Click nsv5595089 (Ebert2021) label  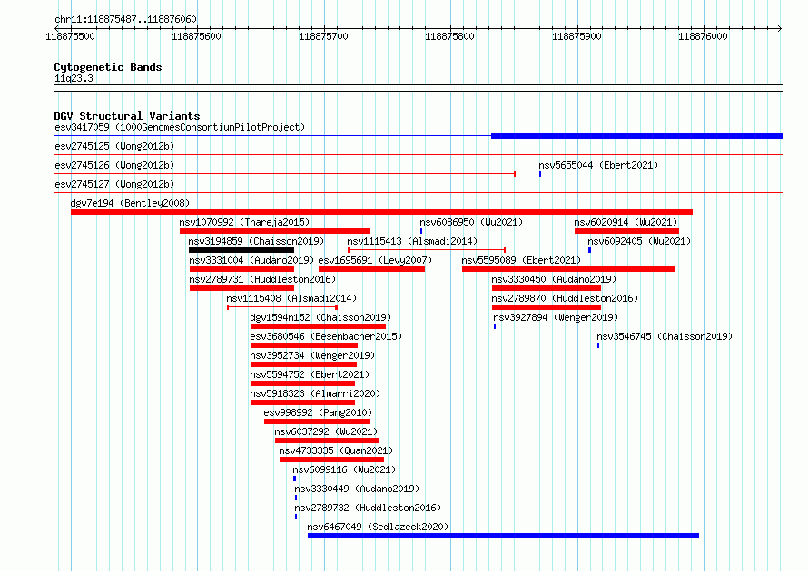tap(521, 260)
